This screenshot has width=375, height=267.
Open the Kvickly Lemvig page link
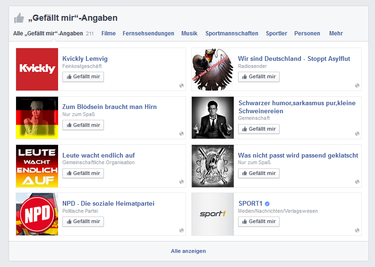[x=85, y=59]
